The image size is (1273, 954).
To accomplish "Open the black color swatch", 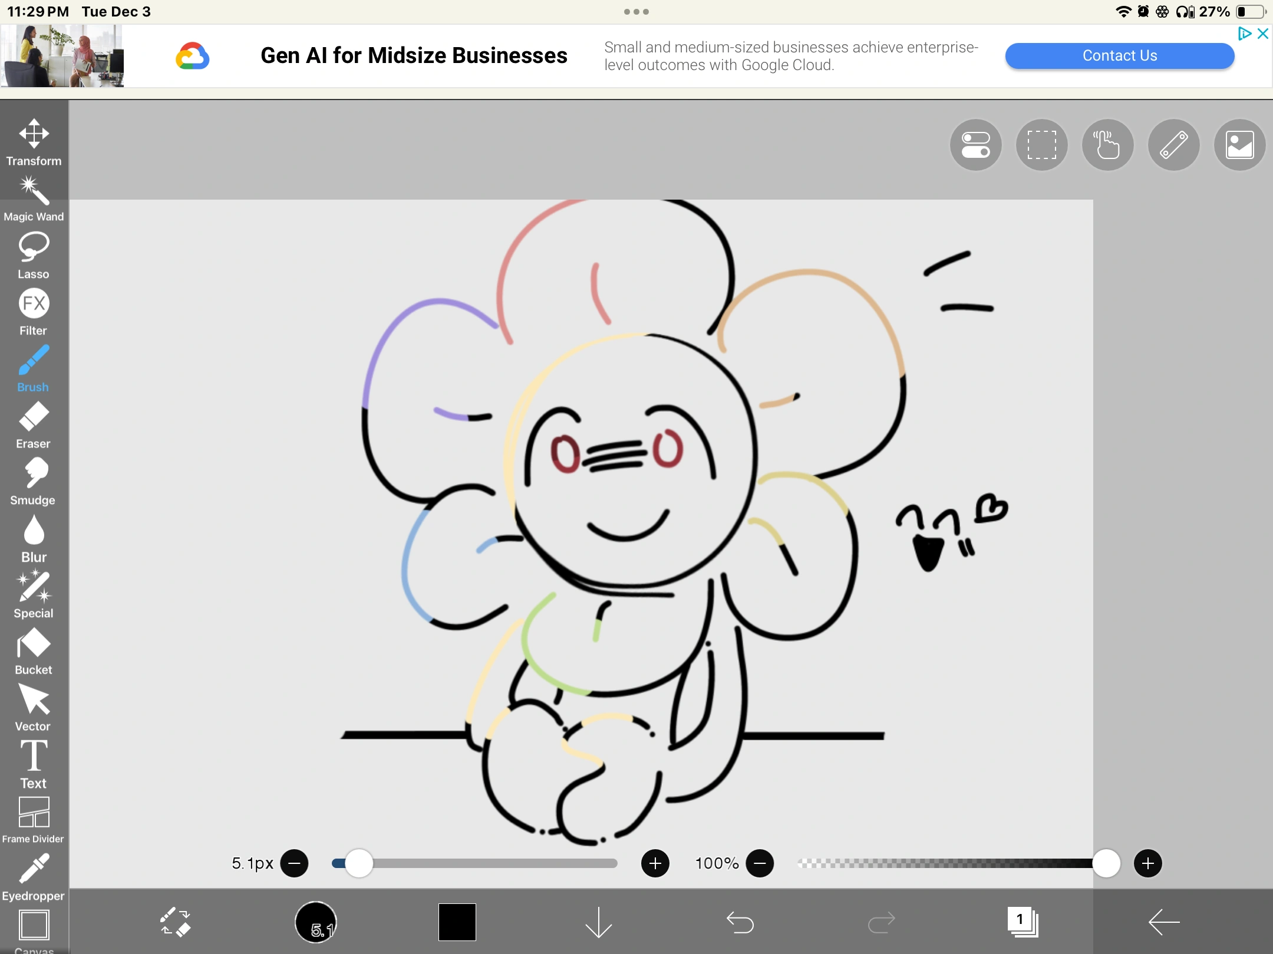I will 457,922.
